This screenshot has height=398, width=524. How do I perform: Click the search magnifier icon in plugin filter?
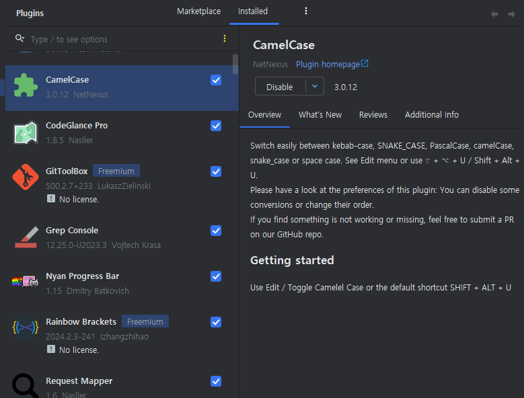point(20,38)
